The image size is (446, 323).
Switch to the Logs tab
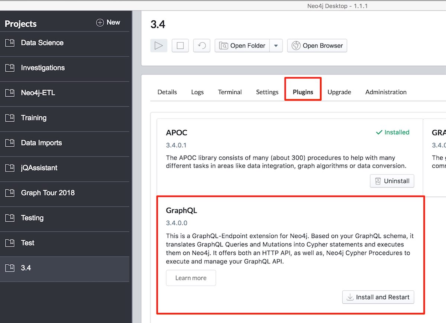coord(197,92)
